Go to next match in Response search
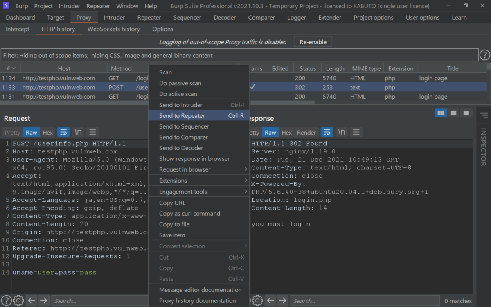This screenshot has width=491, height=307. tap(283, 300)
